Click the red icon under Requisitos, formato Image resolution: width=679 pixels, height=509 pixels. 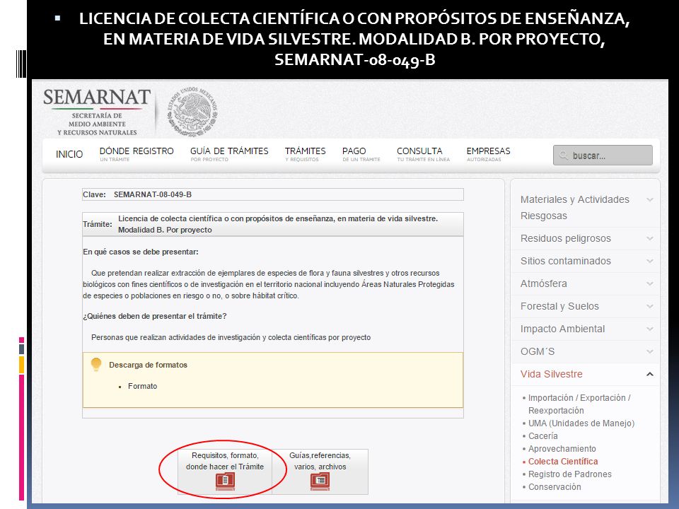tap(225, 481)
